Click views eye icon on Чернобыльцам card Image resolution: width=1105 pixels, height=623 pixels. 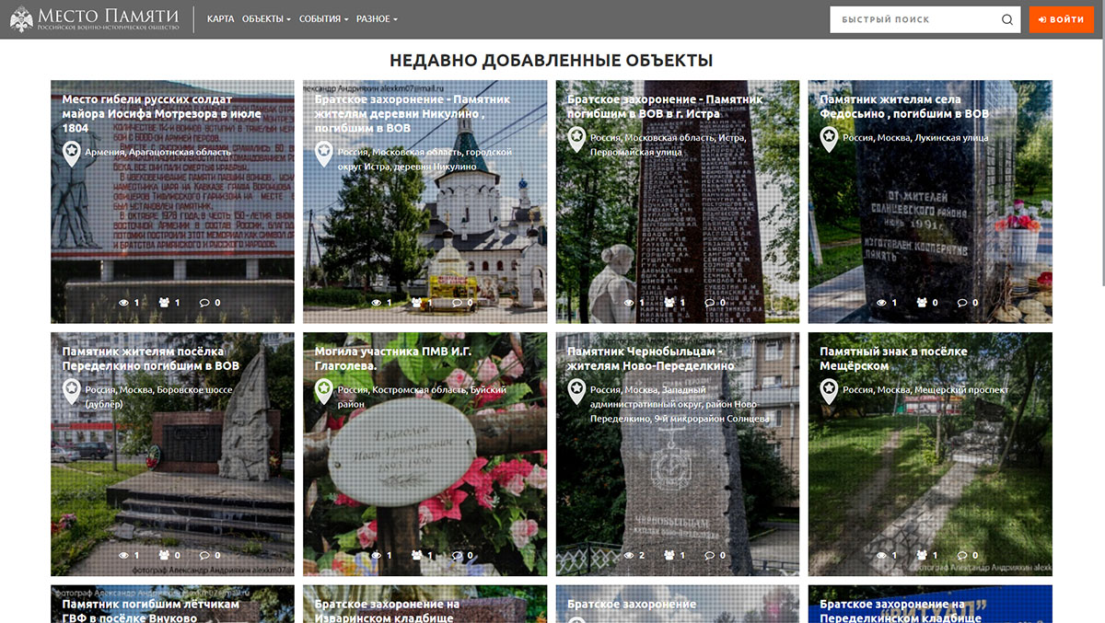[x=630, y=555]
